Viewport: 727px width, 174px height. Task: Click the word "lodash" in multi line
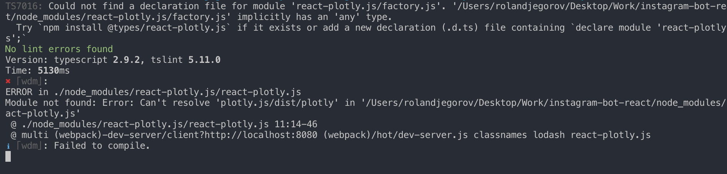tap(549, 135)
